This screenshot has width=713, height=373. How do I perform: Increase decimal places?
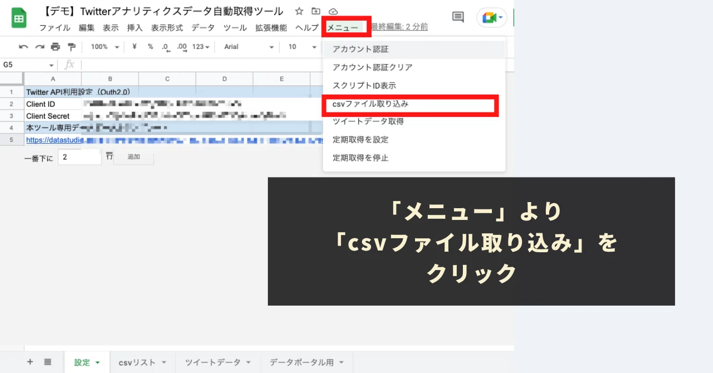[x=182, y=47]
